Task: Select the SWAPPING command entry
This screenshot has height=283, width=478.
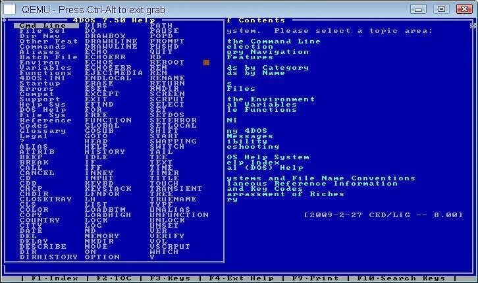Action: [173, 141]
